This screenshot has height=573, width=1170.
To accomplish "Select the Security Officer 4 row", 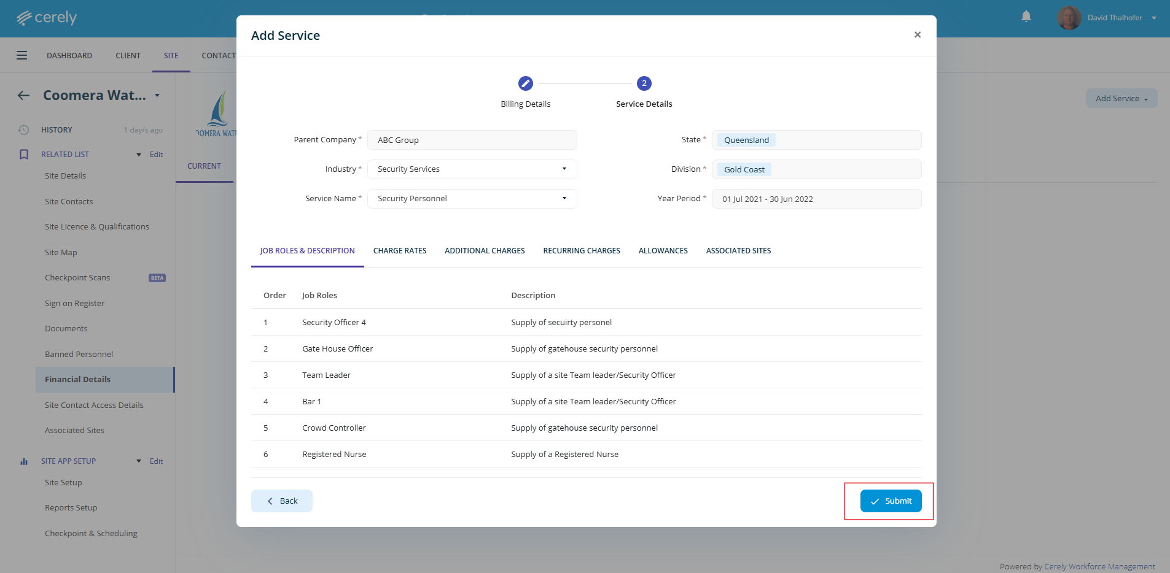I will click(333, 323).
